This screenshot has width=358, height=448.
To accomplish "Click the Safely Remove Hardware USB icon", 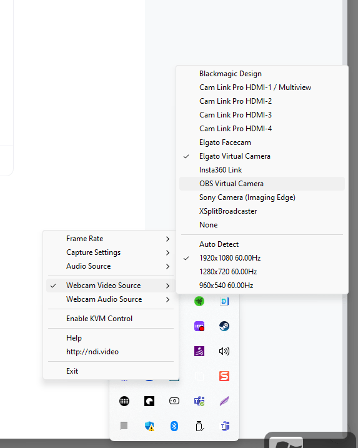I will tap(199, 426).
